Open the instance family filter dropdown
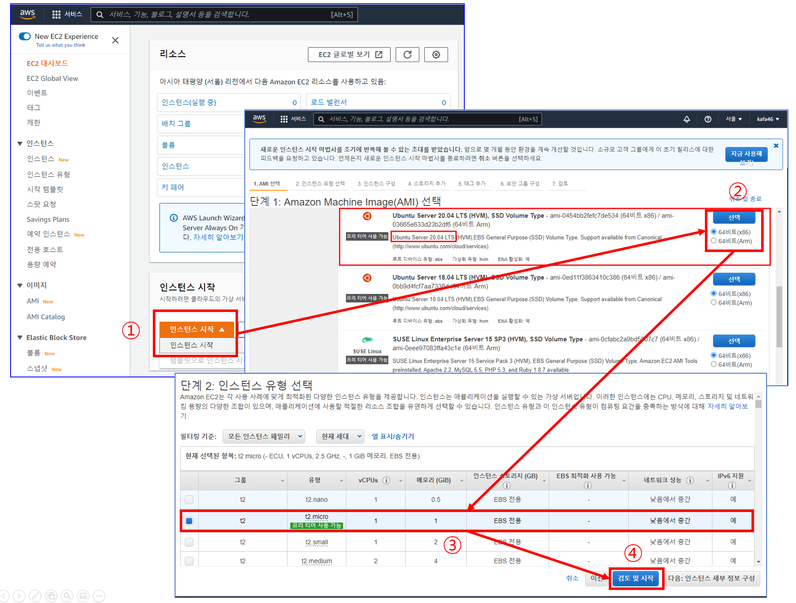 coord(264,437)
